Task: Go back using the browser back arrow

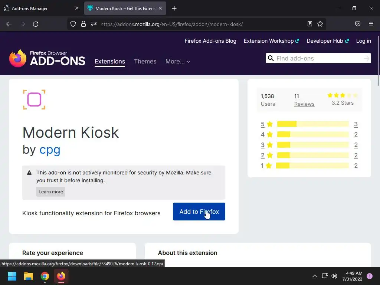Action: [x=9, y=24]
